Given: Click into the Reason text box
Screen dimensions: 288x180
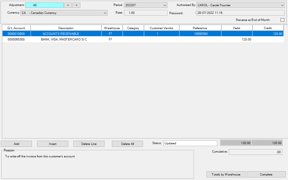Looking at the screenshot, I should (97, 166).
